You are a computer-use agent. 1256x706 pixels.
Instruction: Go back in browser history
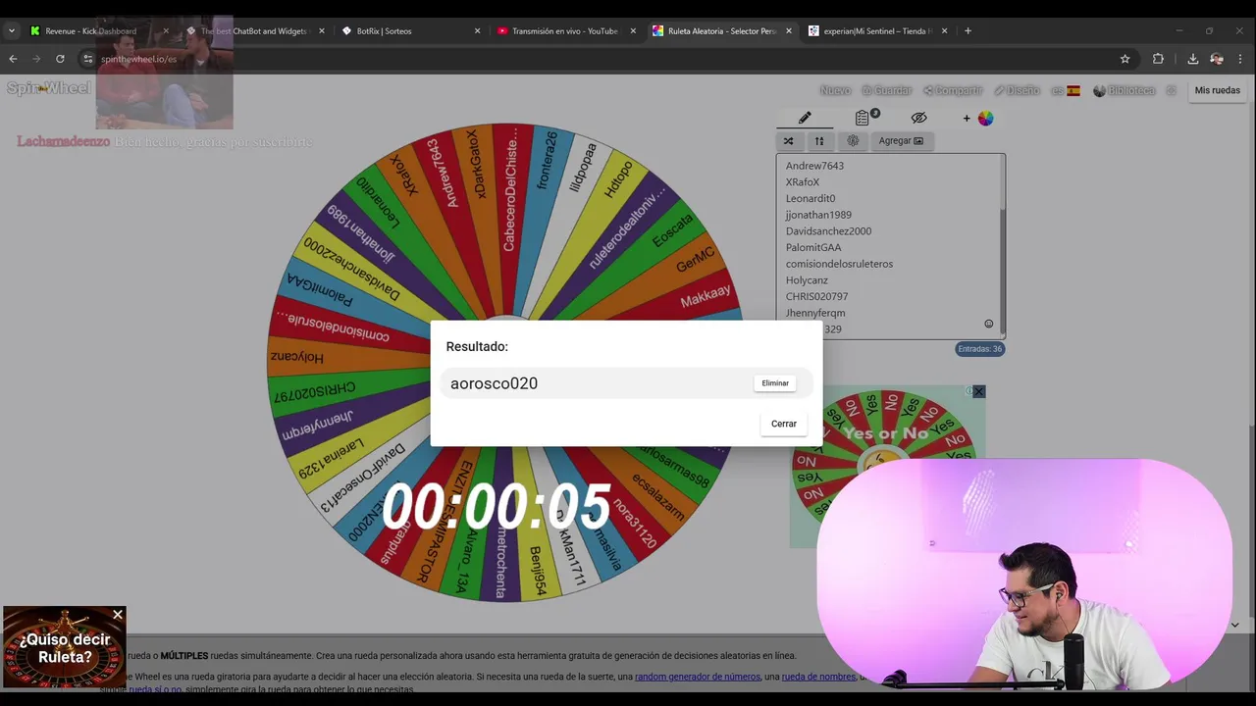13,59
